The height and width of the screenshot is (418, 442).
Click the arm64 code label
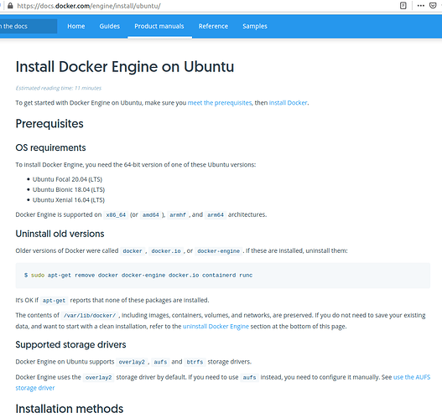tap(216, 214)
